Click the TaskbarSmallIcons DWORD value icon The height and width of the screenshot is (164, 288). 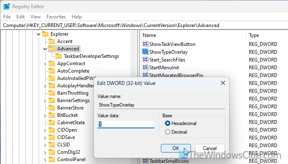click(x=145, y=161)
